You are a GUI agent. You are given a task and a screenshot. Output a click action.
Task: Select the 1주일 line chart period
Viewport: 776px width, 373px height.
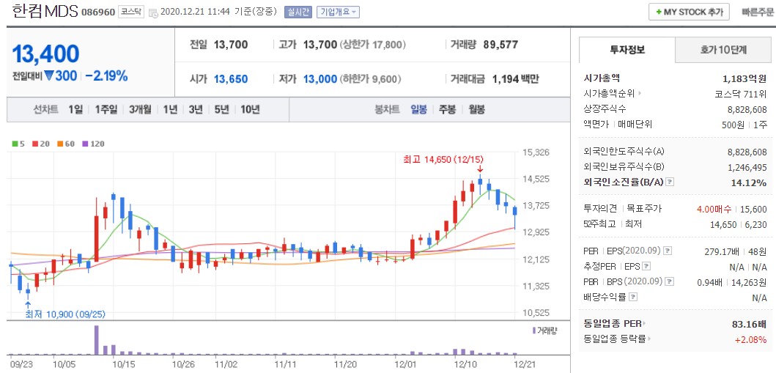coord(106,110)
